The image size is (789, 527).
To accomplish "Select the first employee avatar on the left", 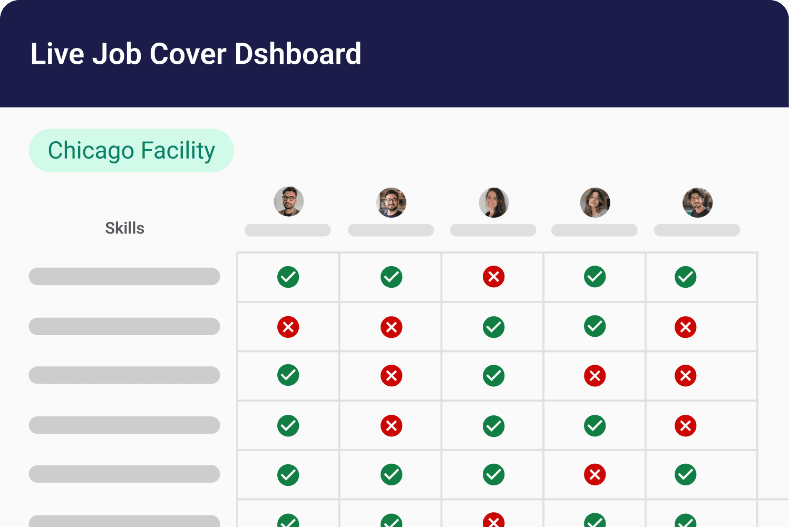I will click(x=288, y=201).
